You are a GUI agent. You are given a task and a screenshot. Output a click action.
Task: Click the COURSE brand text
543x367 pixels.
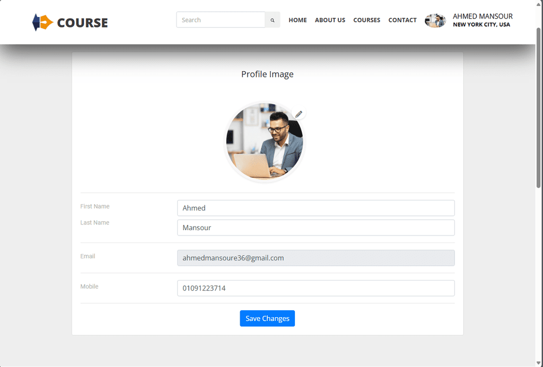pyautogui.click(x=82, y=23)
